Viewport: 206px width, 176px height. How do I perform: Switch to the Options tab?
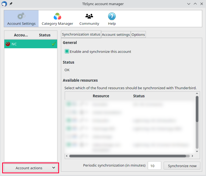(138, 34)
